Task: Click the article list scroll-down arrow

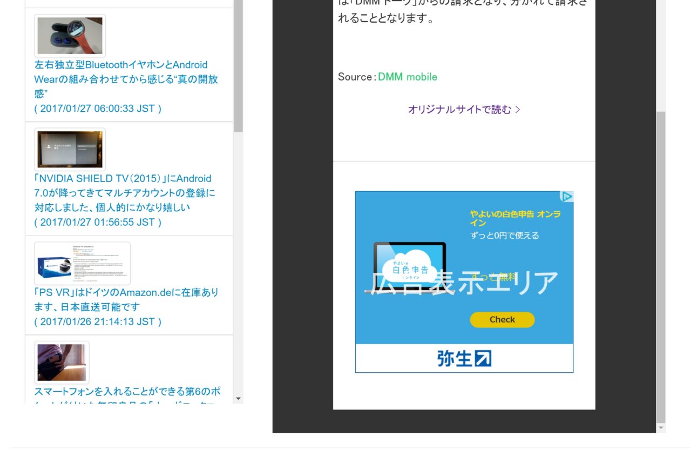Action: pyautogui.click(x=238, y=399)
